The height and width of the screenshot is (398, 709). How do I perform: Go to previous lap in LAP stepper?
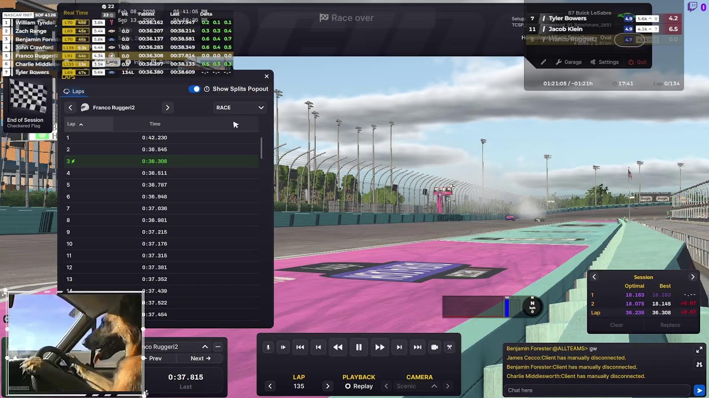[x=270, y=386]
